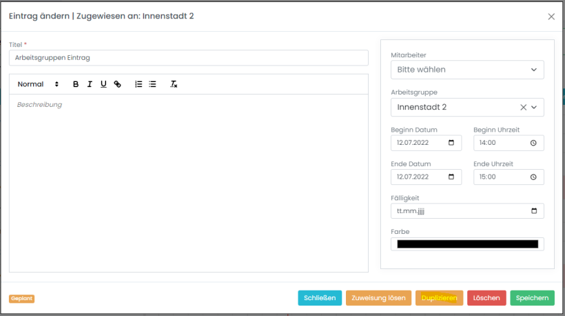Open calendar picker for Fälligkeit
Image resolution: width=565 pixels, height=316 pixels.
[533, 211]
